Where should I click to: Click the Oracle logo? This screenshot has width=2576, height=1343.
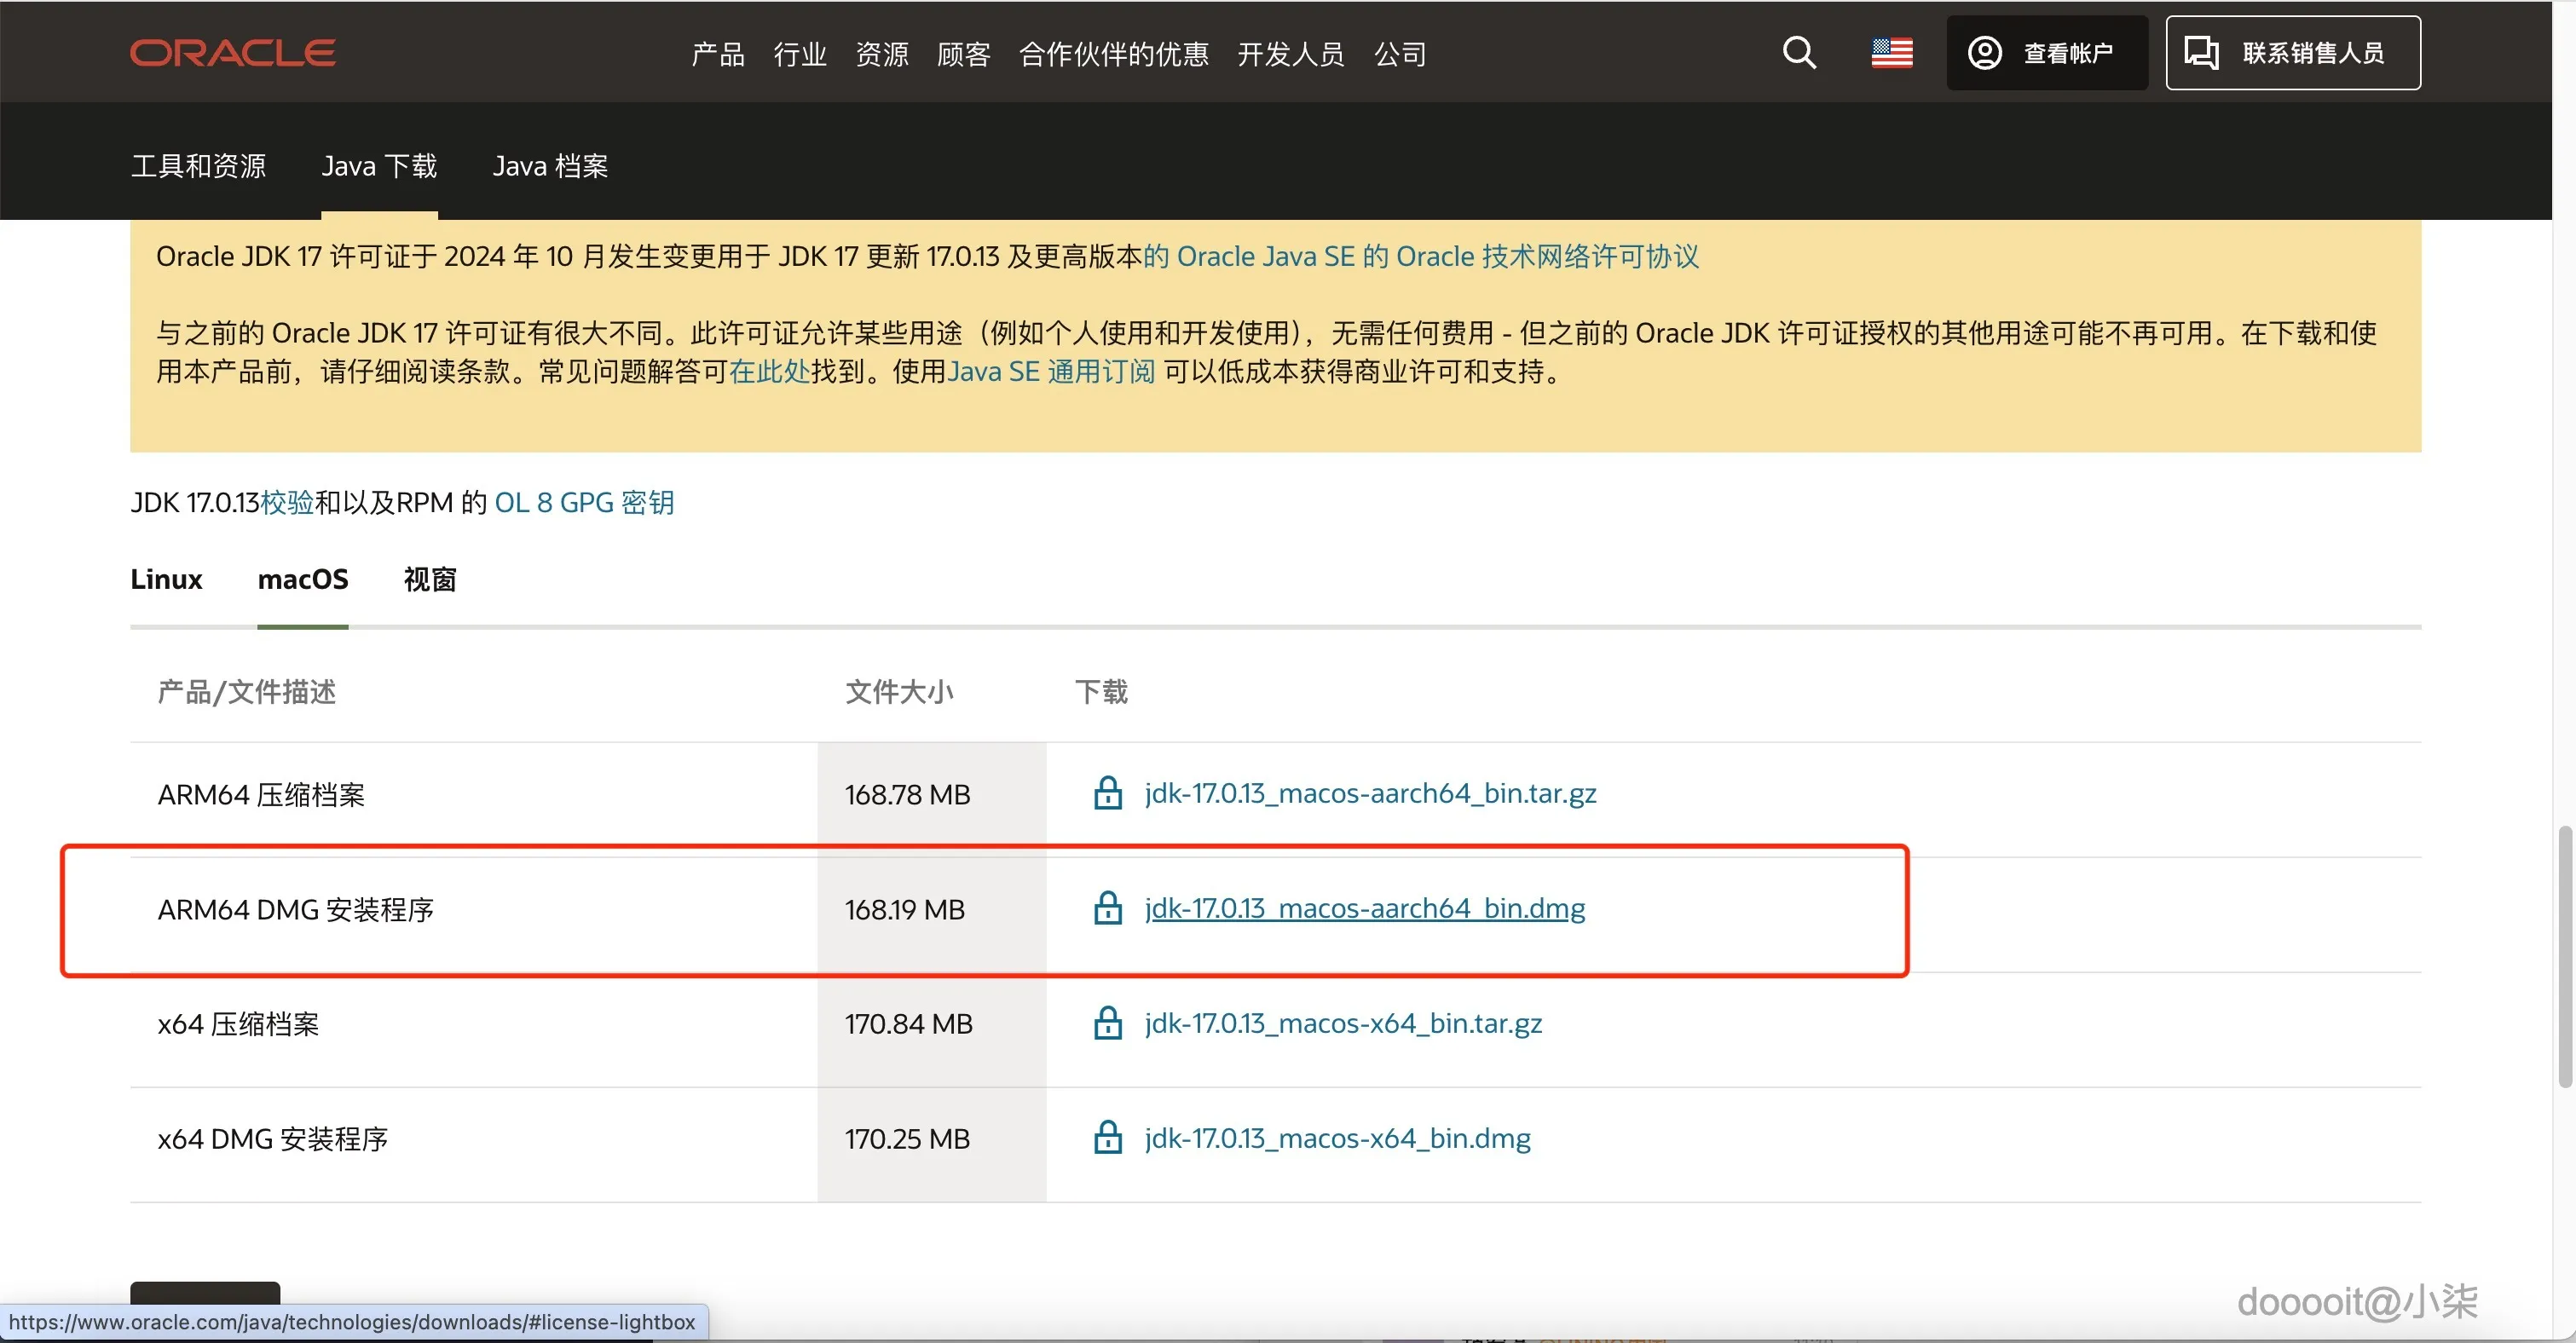point(232,52)
